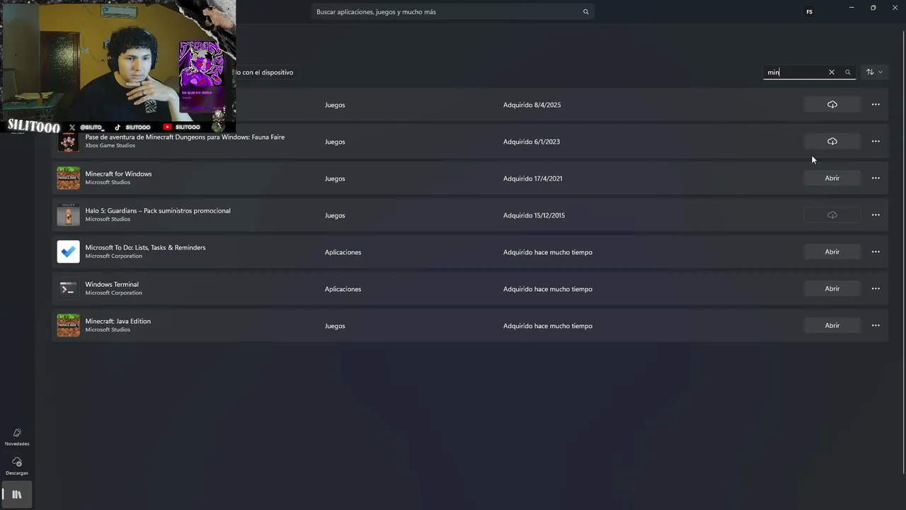The width and height of the screenshot is (906, 510).
Task: Click 'Aplicaciones' in the Windows Terminal row
Action: coord(343,289)
